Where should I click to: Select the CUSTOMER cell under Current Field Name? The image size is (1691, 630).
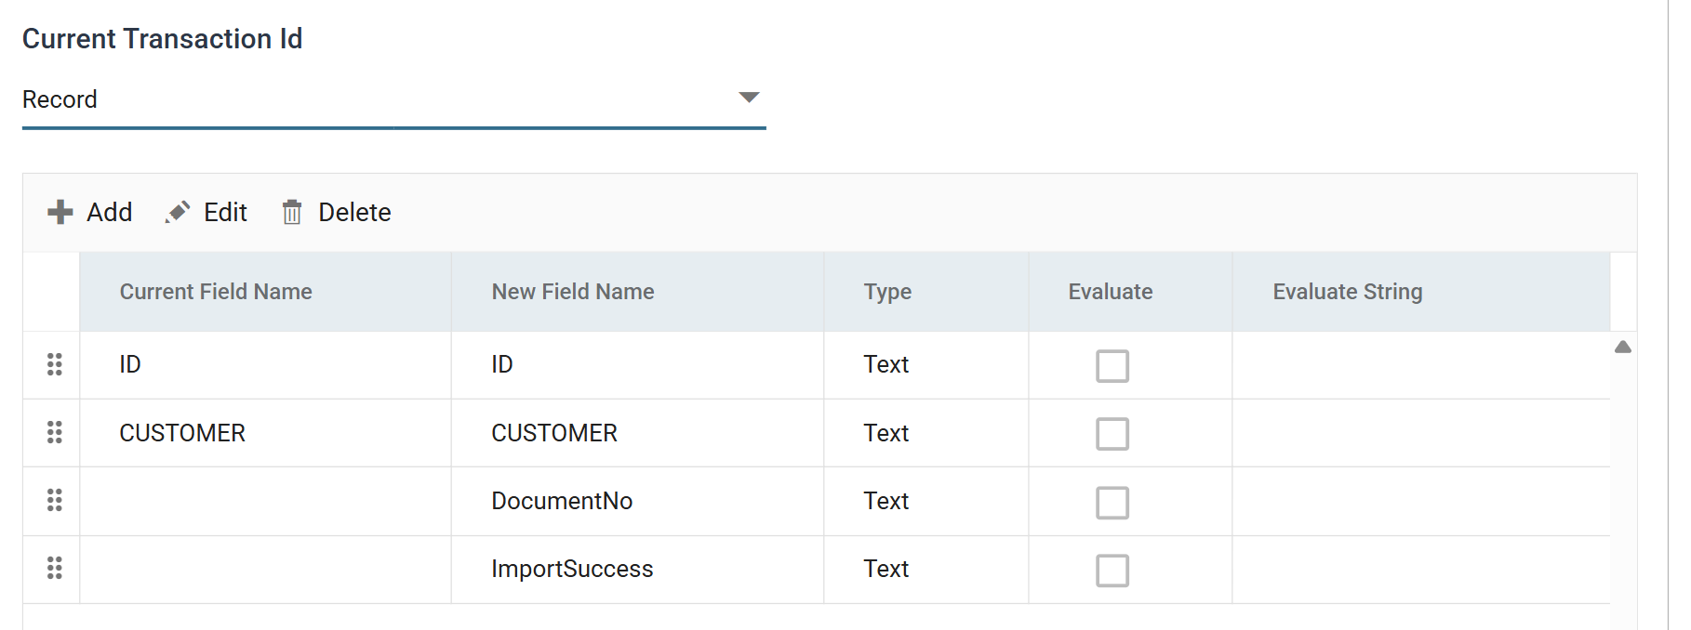coord(266,433)
